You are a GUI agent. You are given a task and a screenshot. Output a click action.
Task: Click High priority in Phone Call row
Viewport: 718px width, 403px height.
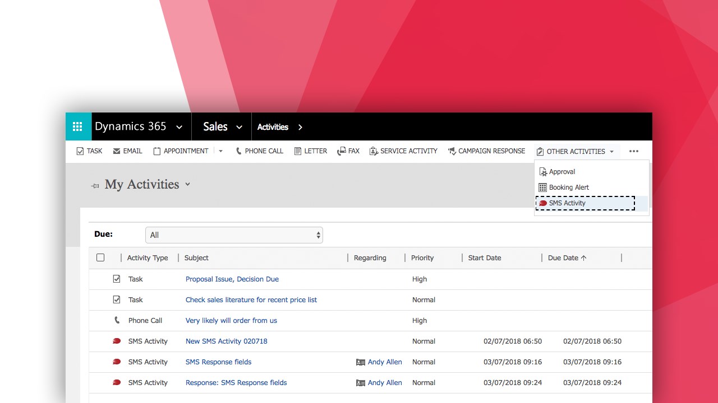point(420,320)
